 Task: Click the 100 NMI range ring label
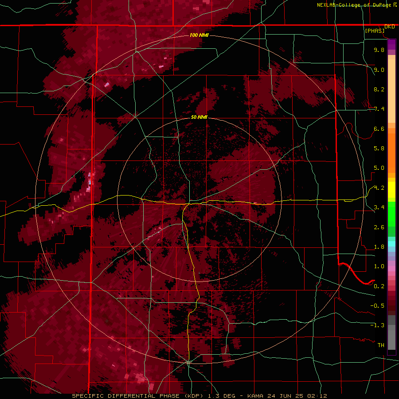[x=199, y=35]
